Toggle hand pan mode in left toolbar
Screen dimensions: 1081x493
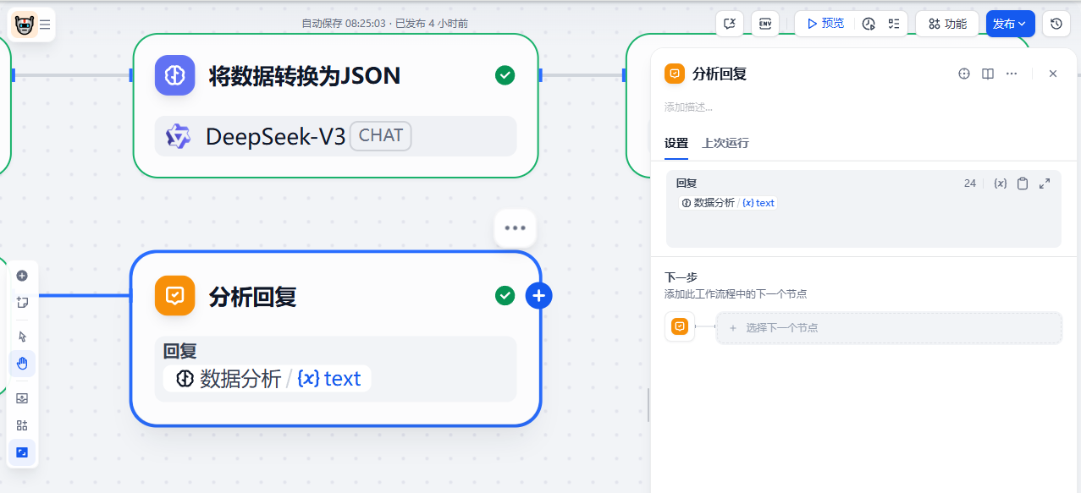click(x=22, y=364)
